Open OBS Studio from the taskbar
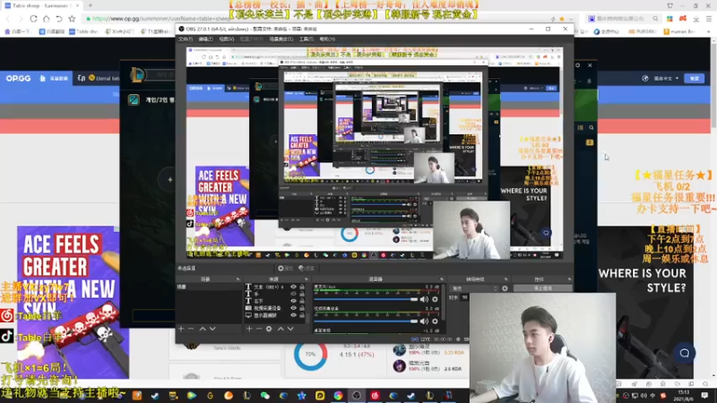 tap(357, 395)
